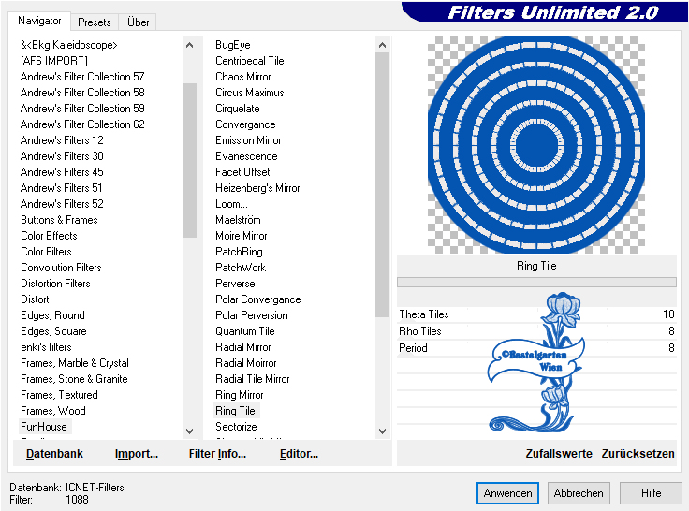This screenshot has height=511, width=689.
Task: Choose the Sectorize filter
Action: coord(236,426)
